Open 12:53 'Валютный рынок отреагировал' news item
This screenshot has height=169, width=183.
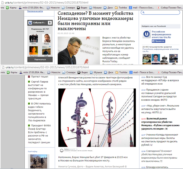(x=160, y=124)
